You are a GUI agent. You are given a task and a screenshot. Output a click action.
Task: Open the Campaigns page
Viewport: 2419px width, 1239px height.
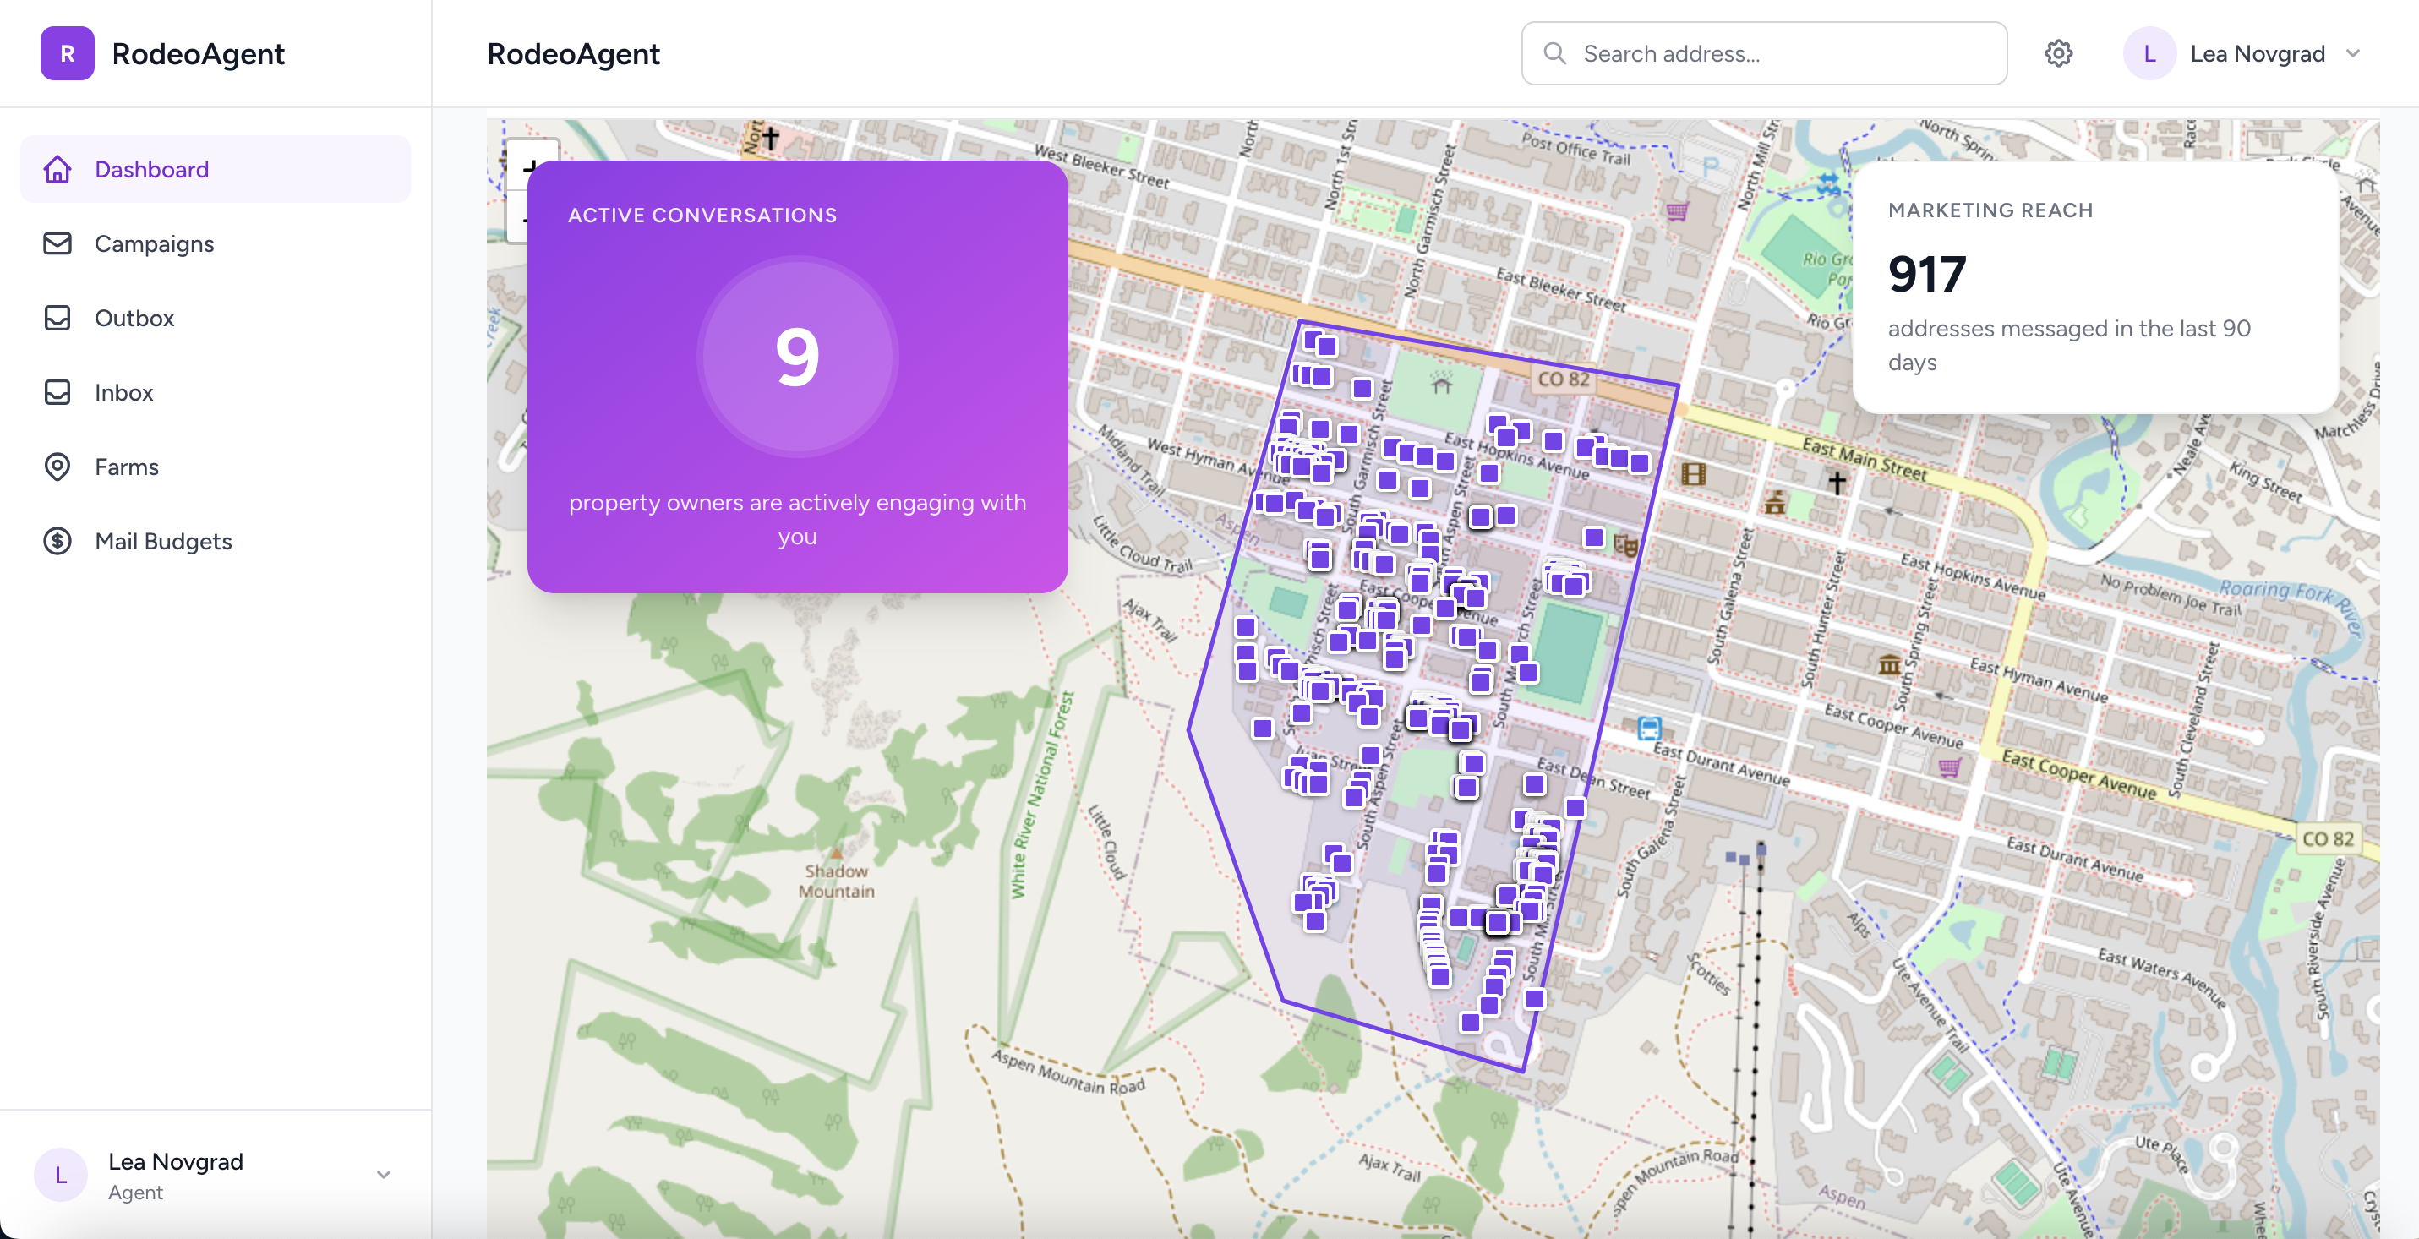(215, 243)
